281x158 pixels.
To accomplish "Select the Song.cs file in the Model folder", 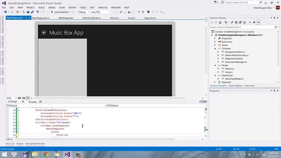I will coord(229,72).
